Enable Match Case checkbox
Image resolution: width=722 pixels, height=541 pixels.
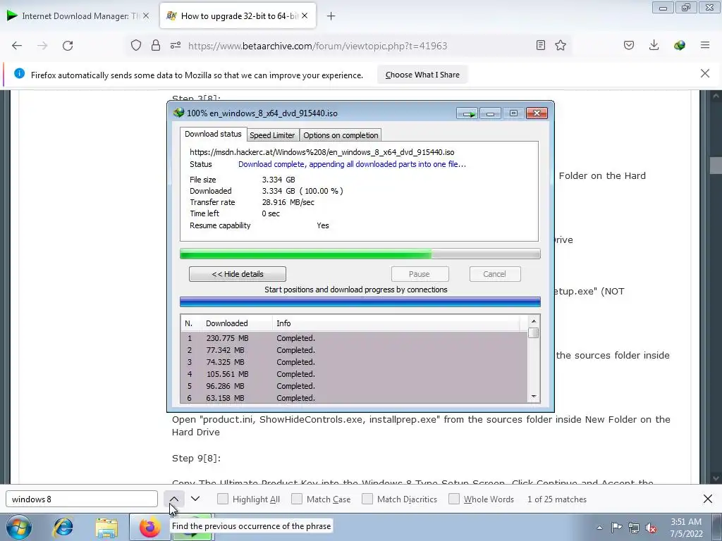pyautogui.click(x=297, y=499)
